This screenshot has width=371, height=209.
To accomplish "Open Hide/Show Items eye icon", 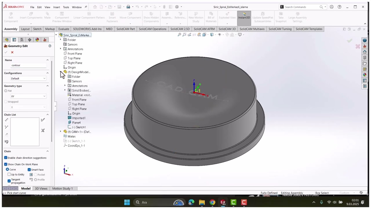I will pos(219,35).
